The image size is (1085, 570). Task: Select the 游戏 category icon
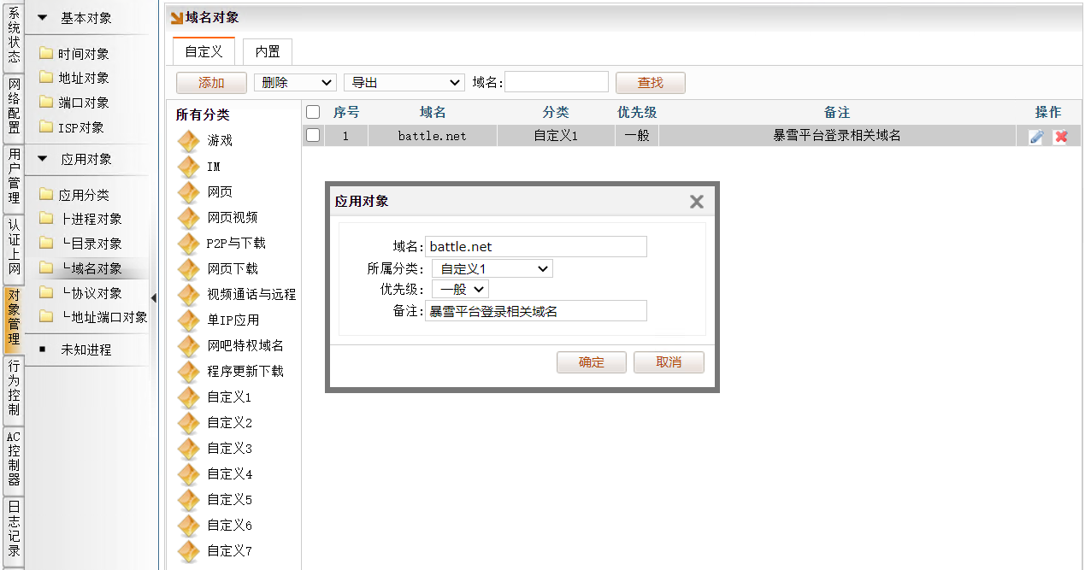click(x=188, y=141)
